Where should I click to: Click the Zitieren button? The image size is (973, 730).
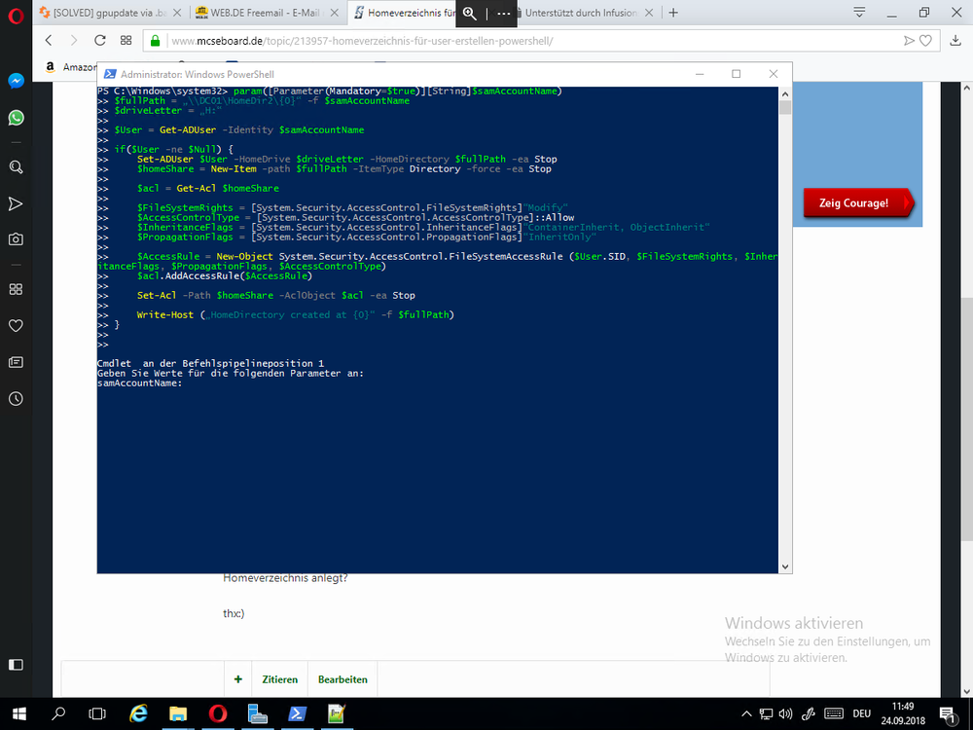point(280,679)
